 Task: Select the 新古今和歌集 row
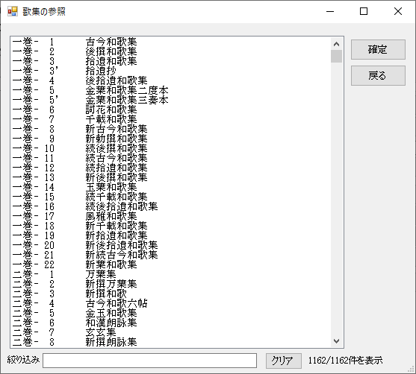click(171, 129)
